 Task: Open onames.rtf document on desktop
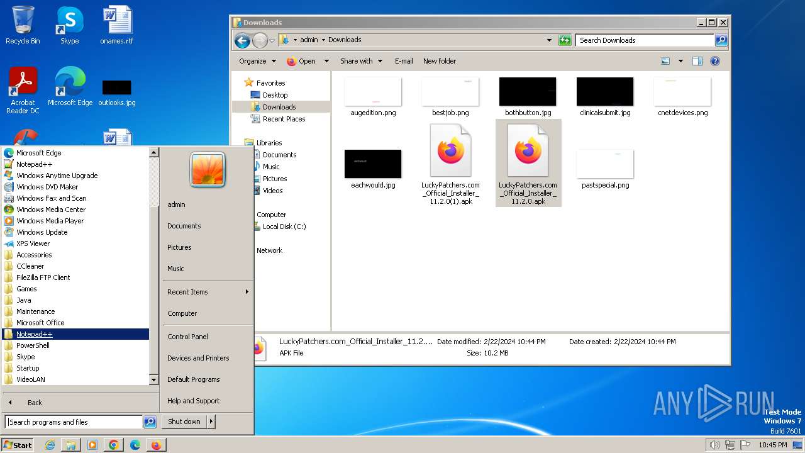pos(117,25)
